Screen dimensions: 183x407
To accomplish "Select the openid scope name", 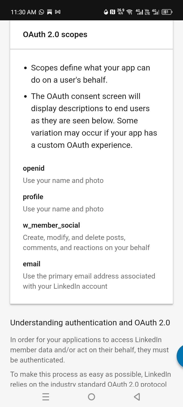I will pos(34,168).
